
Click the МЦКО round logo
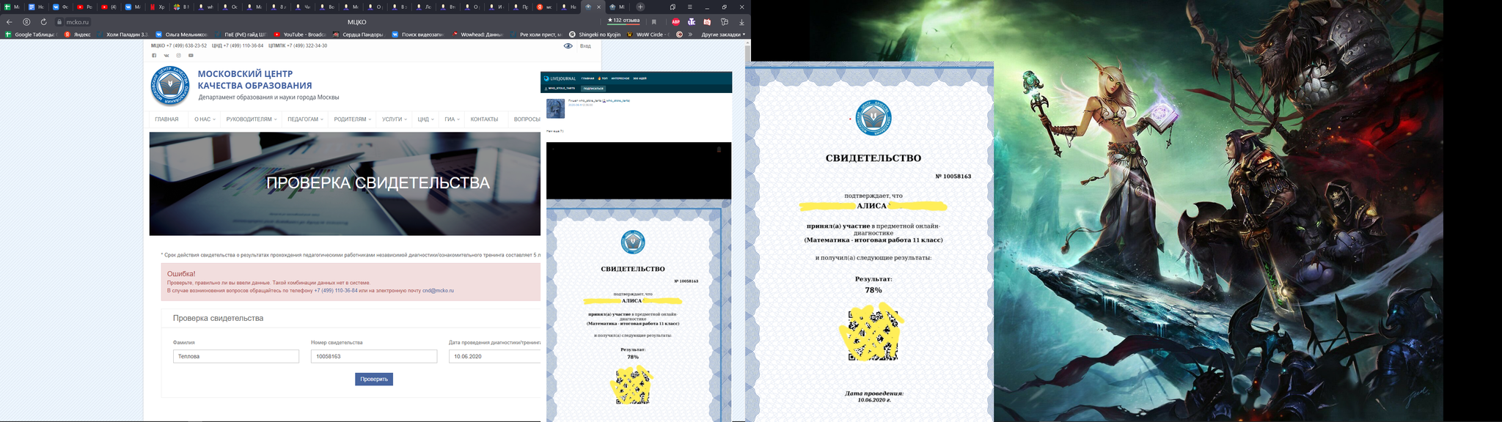[x=170, y=86]
